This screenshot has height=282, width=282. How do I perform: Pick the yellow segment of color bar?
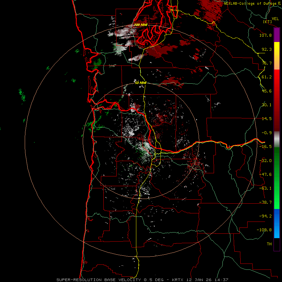pyautogui.click(x=277, y=50)
